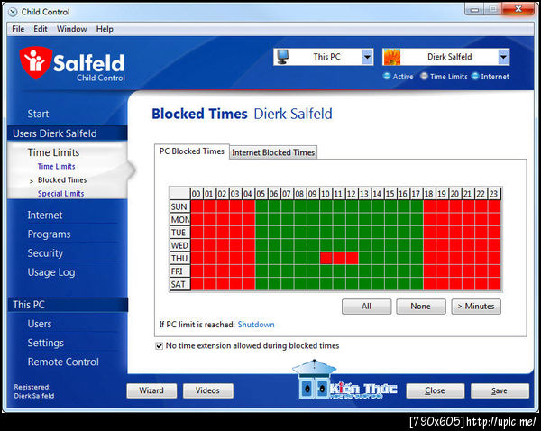Select the Users Dierk Salfeld sidebar header
Screen dimensions: 541x431
tap(68, 133)
